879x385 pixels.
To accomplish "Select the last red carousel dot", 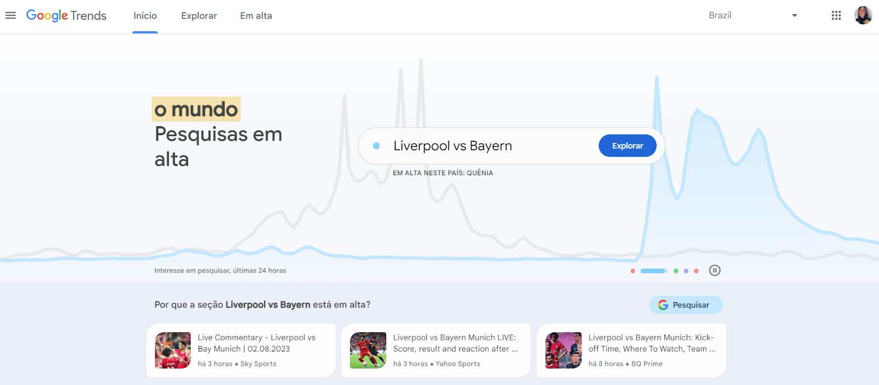I will [696, 271].
